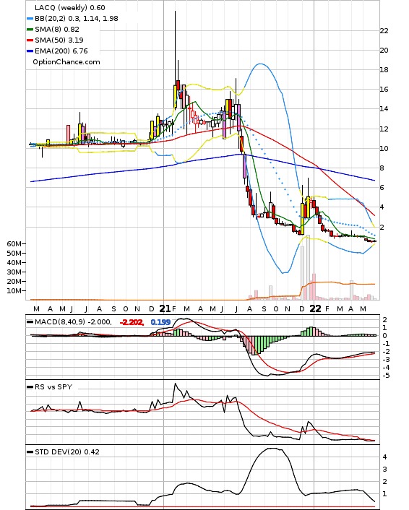
Task: Click the green SMA(8) legend swatch
Action: 30,30
